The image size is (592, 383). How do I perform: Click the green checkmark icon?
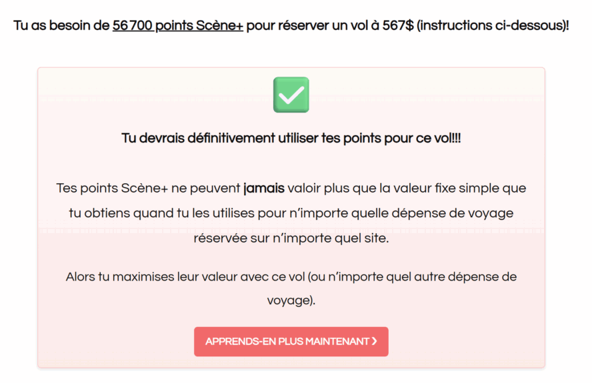[291, 95]
